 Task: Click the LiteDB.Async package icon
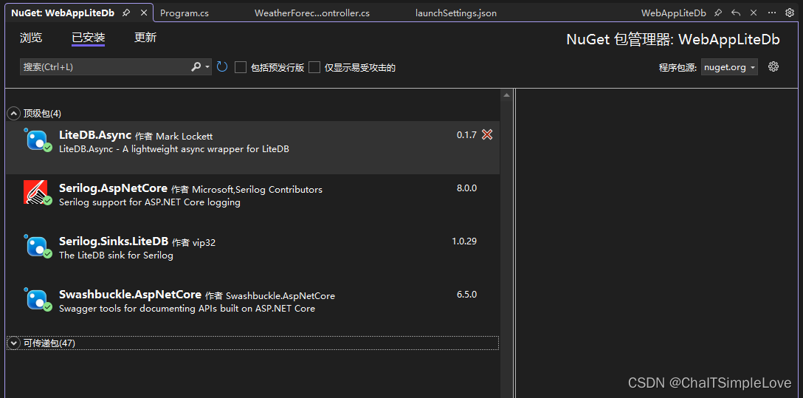[x=38, y=140]
